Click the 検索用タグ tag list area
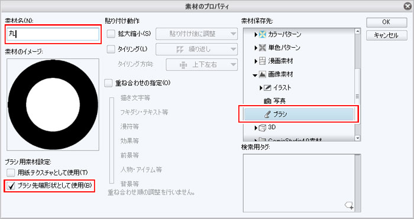Screen dimensions: 414x219 299,183
